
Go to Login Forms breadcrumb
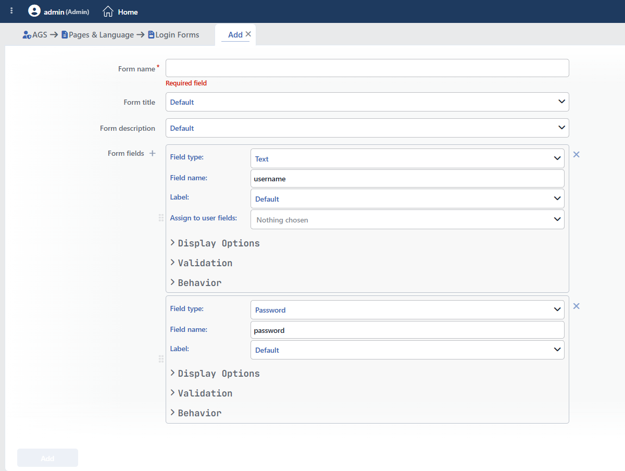click(177, 35)
